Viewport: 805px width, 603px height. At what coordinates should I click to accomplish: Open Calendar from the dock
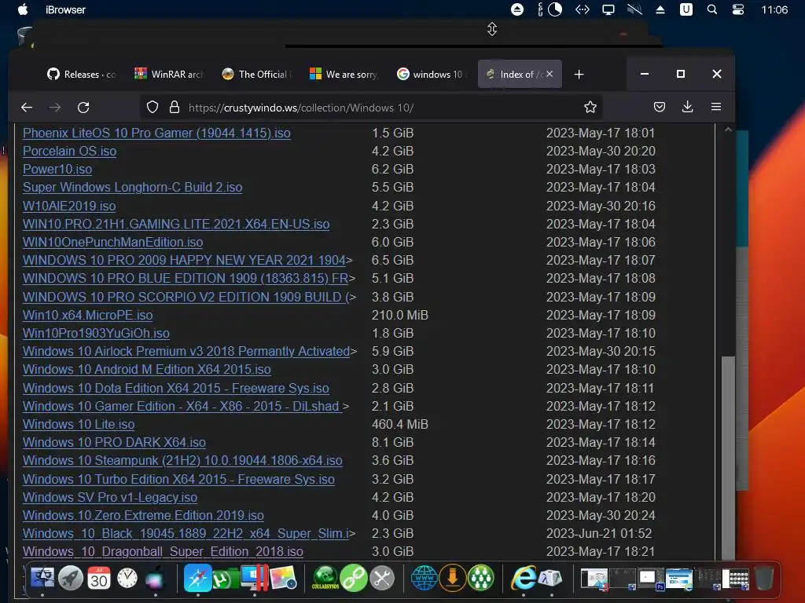click(x=98, y=579)
